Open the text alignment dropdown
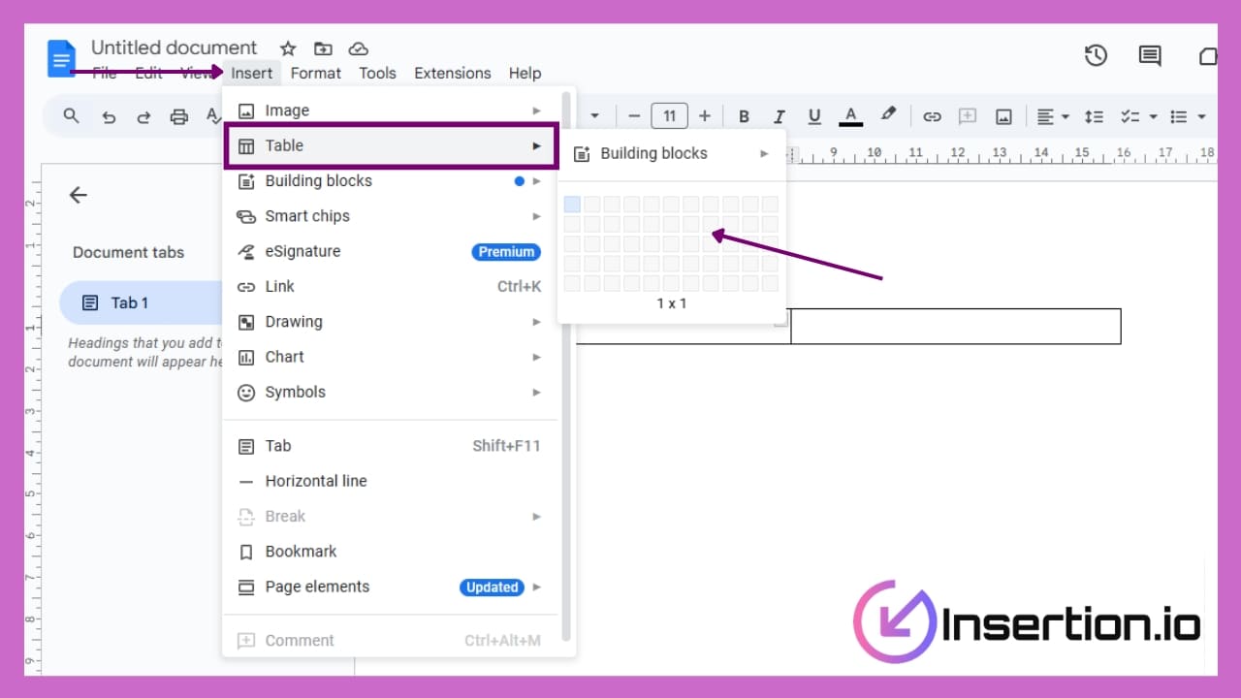The image size is (1241, 698). 1052,116
